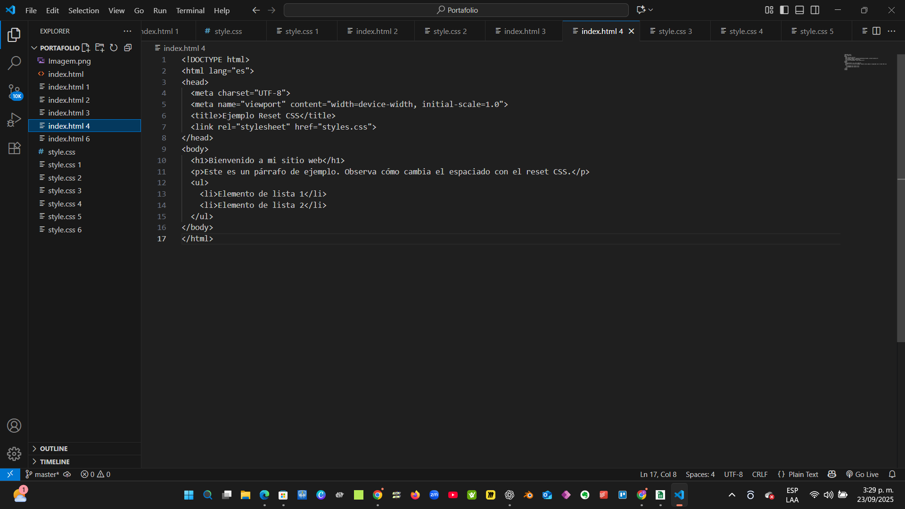This screenshot has width=905, height=509.
Task: Open notifications bell in status bar
Action: click(892, 475)
